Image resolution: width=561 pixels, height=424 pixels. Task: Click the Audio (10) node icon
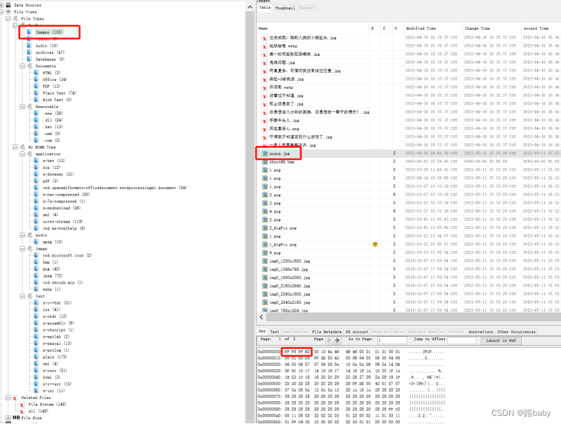click(29, 46)
